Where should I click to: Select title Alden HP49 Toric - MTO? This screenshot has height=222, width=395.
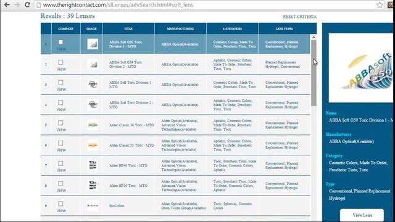click(128, 165)
